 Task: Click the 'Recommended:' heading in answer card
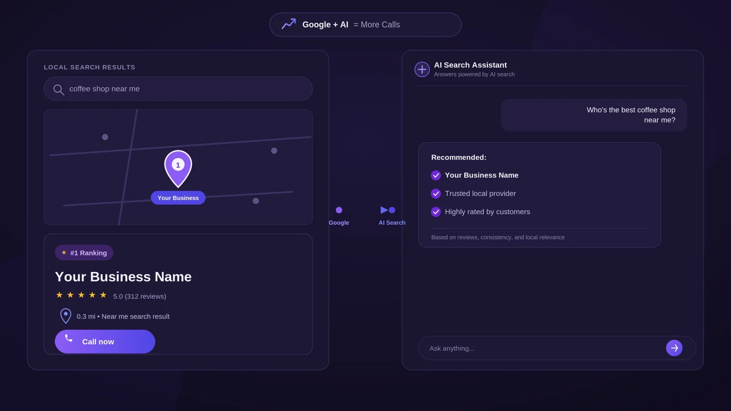point(459,158)
